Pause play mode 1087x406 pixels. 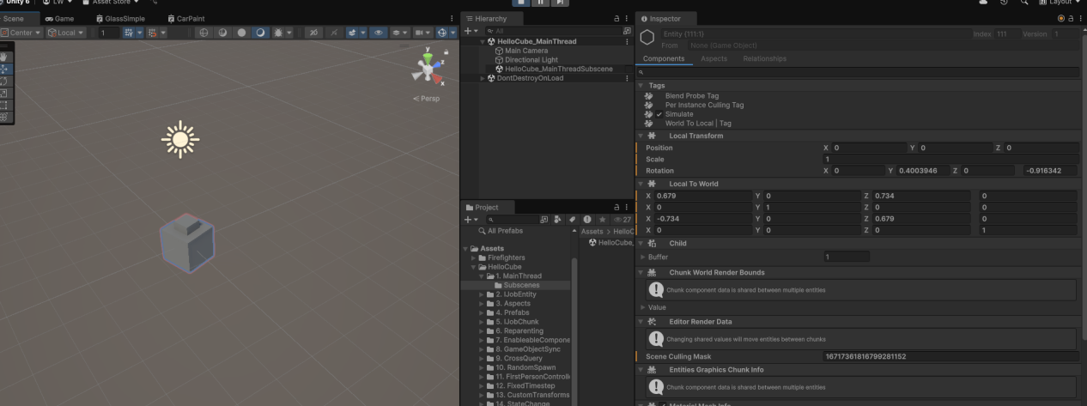541,3
